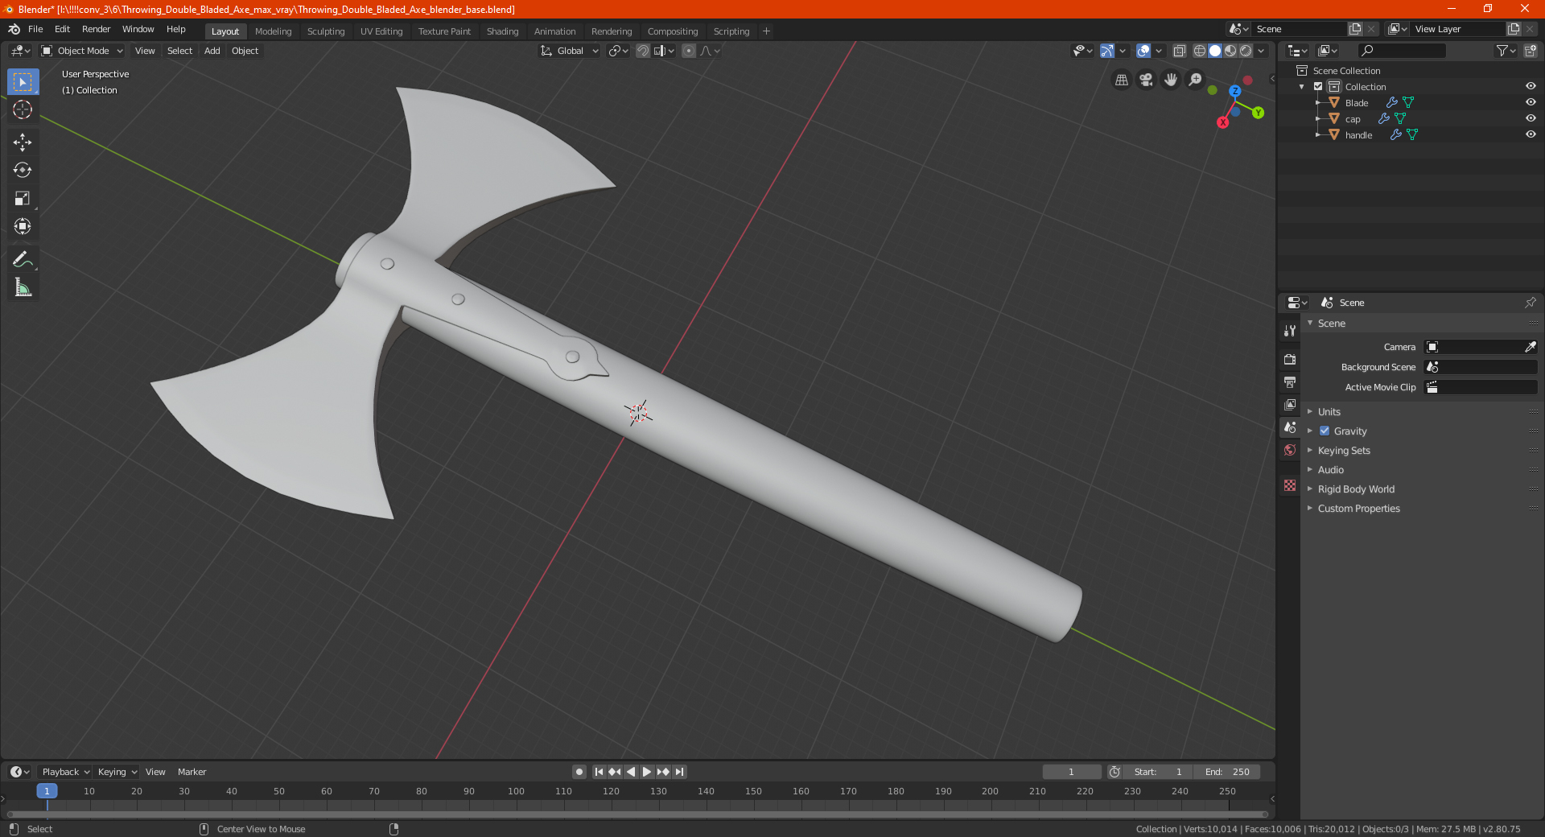This screenshot has width=1545, height=837.
Task: Open the Object Mode dropdown
Action: (82, 51)
